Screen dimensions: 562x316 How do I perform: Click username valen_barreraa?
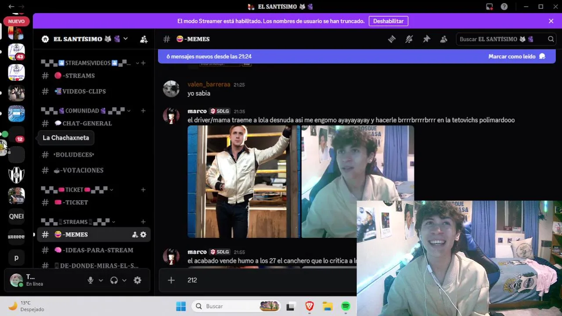coord(209,84)
